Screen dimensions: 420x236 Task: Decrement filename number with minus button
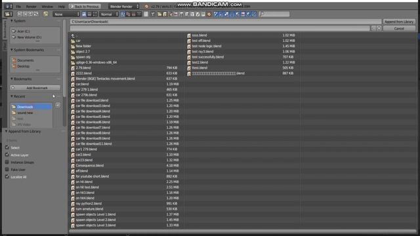373,28
